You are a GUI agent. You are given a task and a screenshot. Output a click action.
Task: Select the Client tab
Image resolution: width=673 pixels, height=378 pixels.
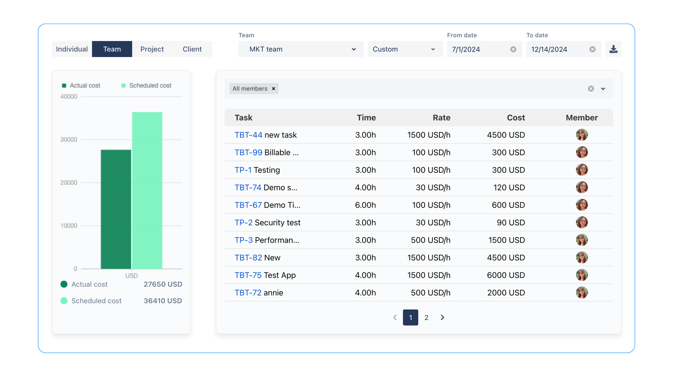[192, 49]
